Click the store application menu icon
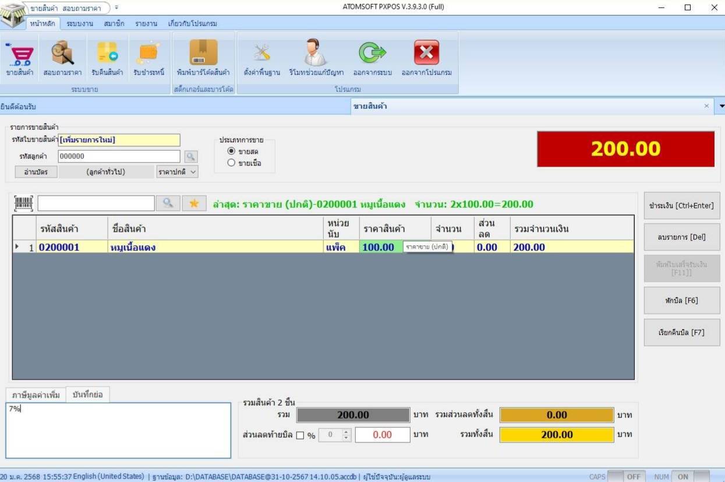 [x=13, y=14]
